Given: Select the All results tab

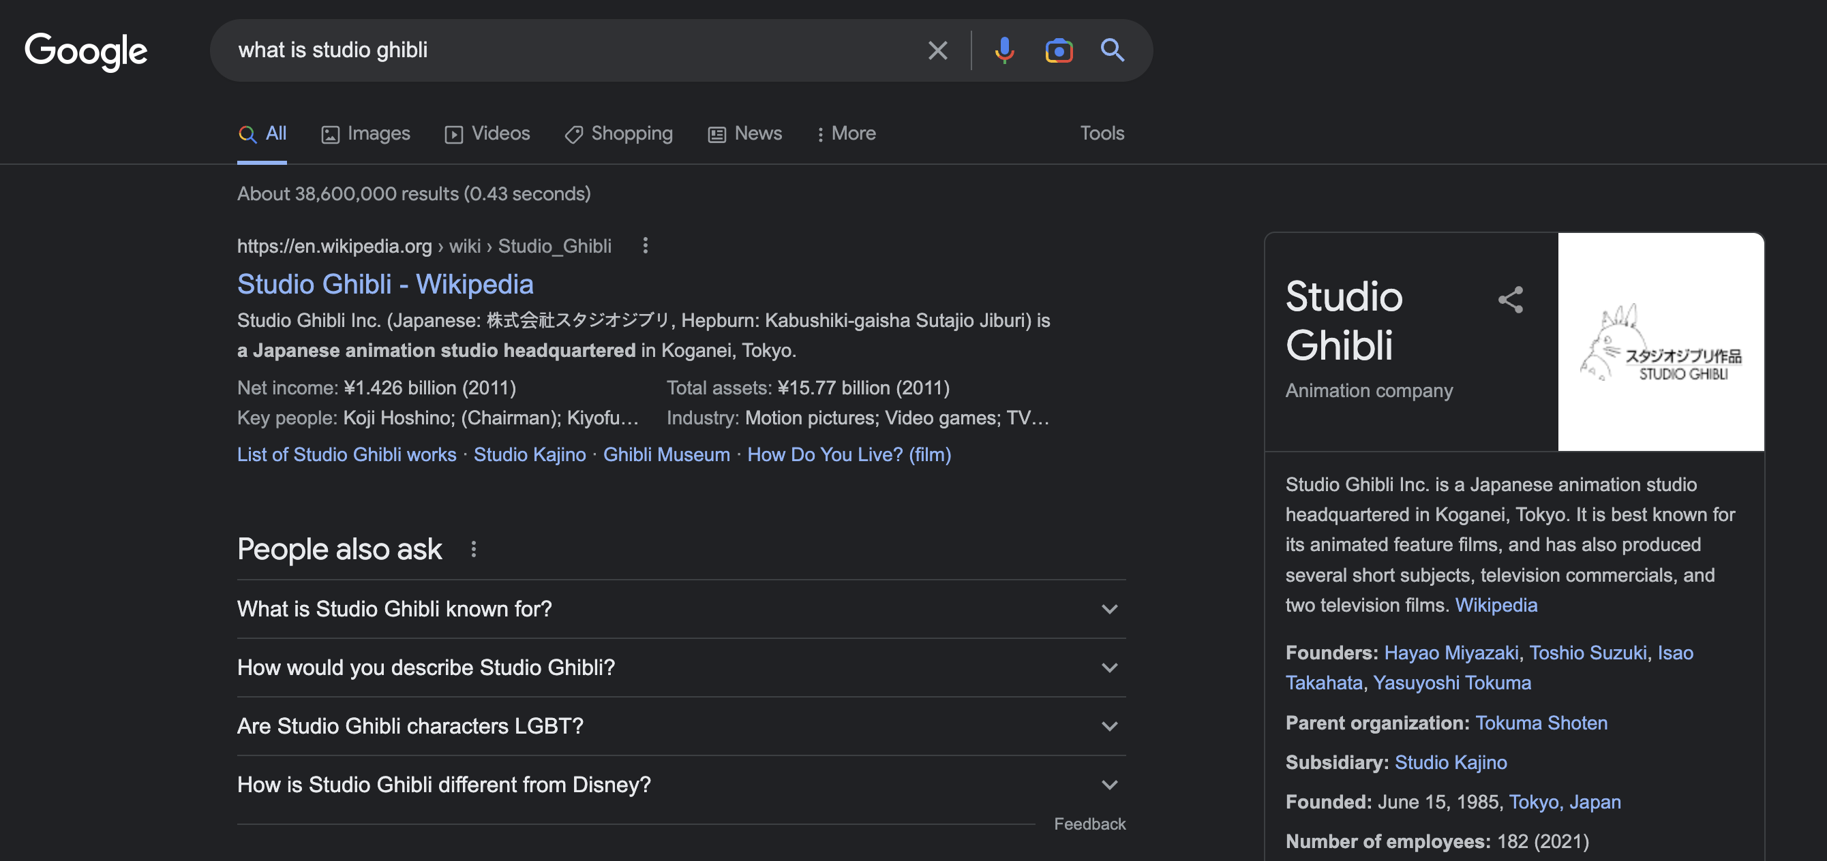Looking at the screenshot, I should 262,134.
